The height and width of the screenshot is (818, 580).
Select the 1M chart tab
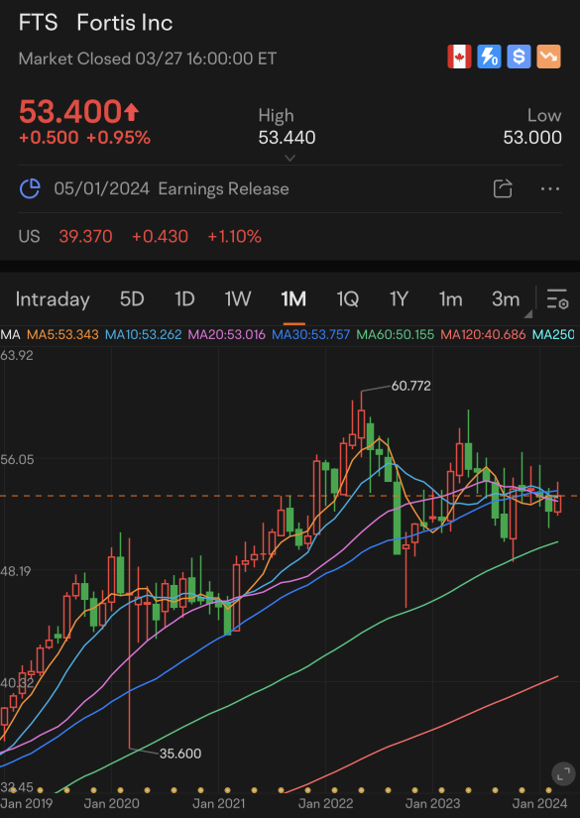tap(293, 299)
